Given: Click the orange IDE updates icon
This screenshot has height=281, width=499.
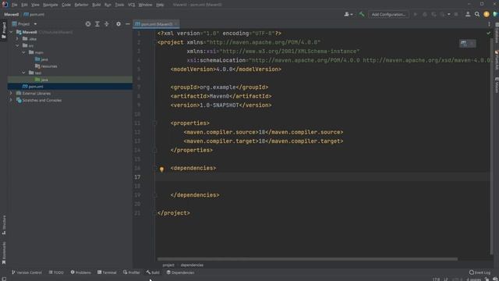Looking at the screenshot, I should (x=487, y=14).
